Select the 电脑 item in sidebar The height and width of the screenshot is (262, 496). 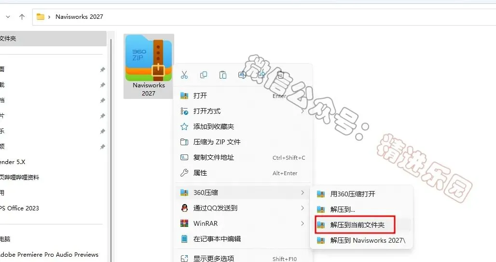5,239
